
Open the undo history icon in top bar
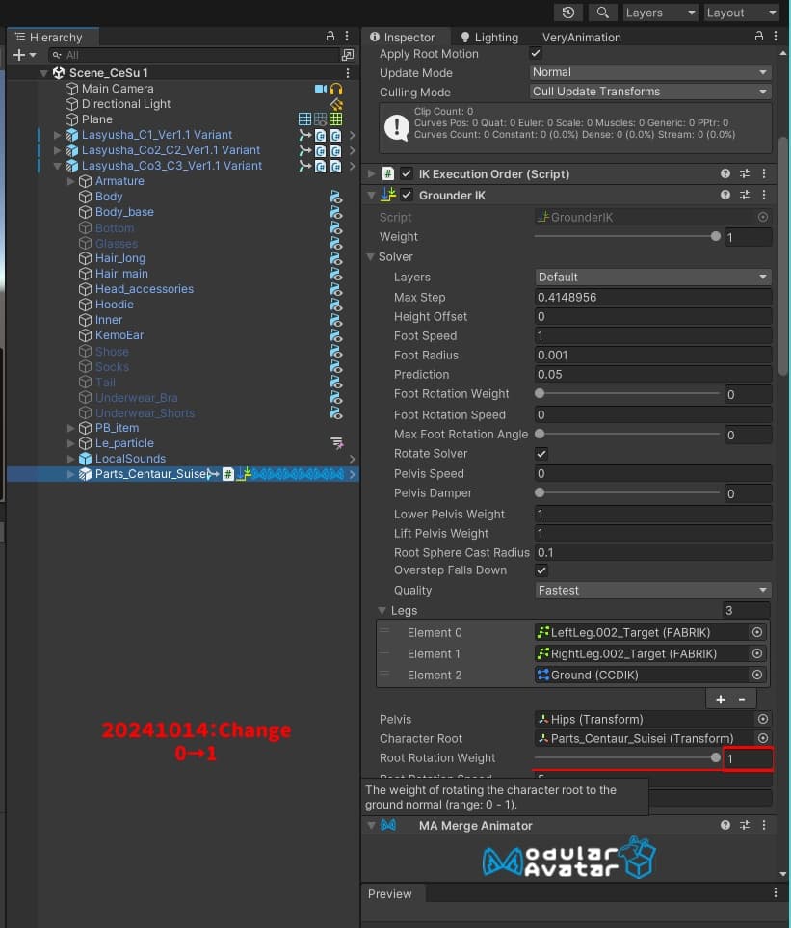[567, 13]
